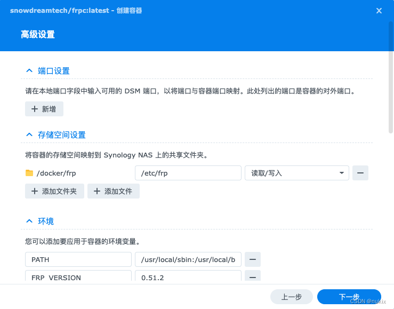Remove the PATH environment variable

click(253, 259)
